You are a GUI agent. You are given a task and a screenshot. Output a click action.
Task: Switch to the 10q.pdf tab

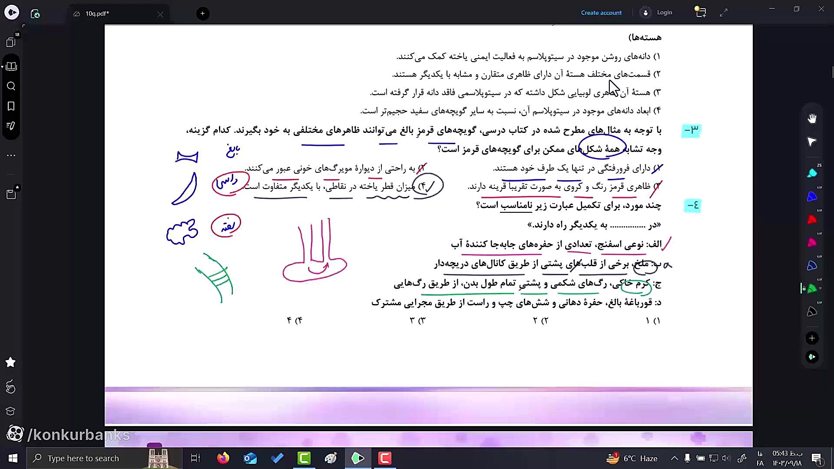pos(97,13)
